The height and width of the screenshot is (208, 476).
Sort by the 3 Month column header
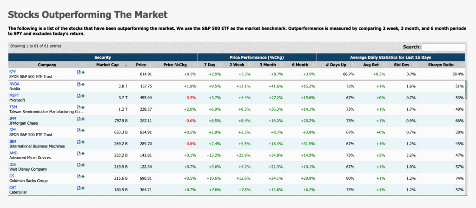coord(268,65)
